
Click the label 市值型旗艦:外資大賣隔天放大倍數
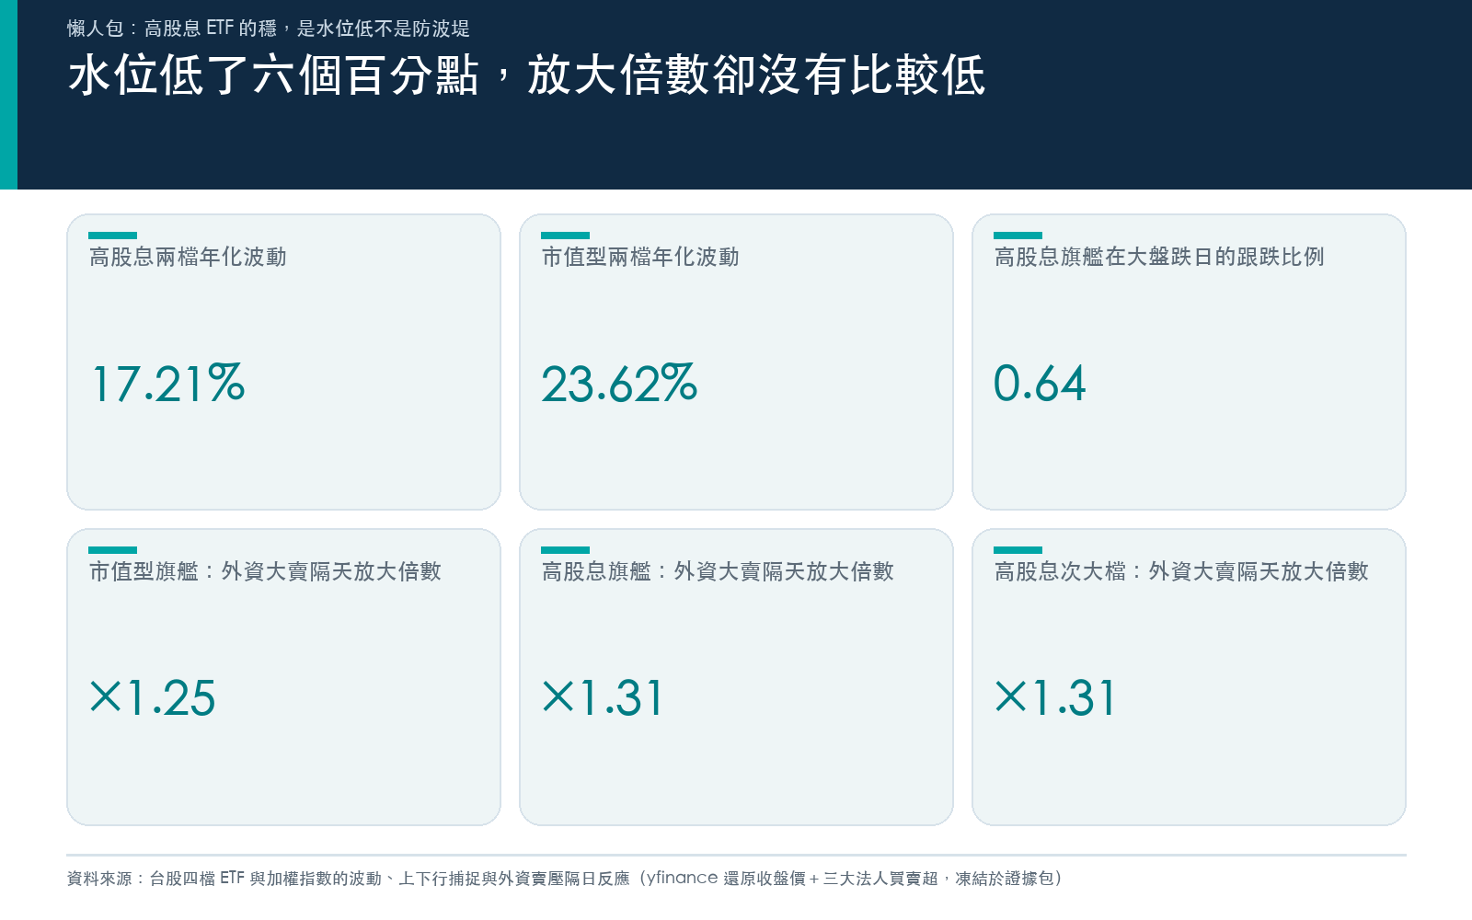(265, 571)
